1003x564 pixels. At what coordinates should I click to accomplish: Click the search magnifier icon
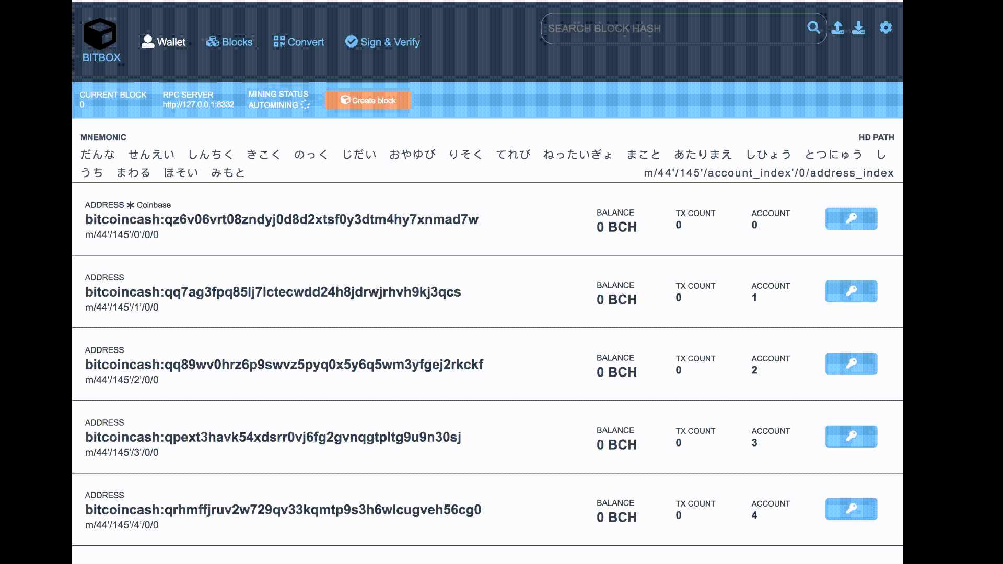(813, 28)
